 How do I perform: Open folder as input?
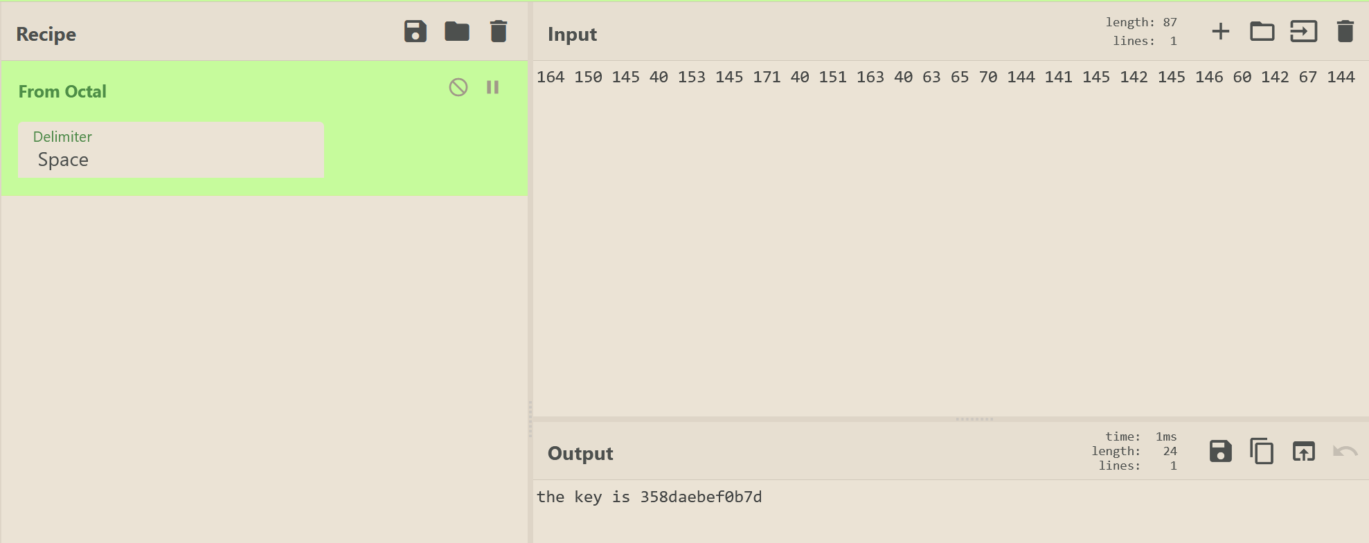(1262, 32)
